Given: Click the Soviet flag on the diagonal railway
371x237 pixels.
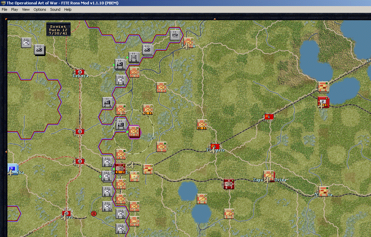Looking at the screenshot, I should [269, 117].
